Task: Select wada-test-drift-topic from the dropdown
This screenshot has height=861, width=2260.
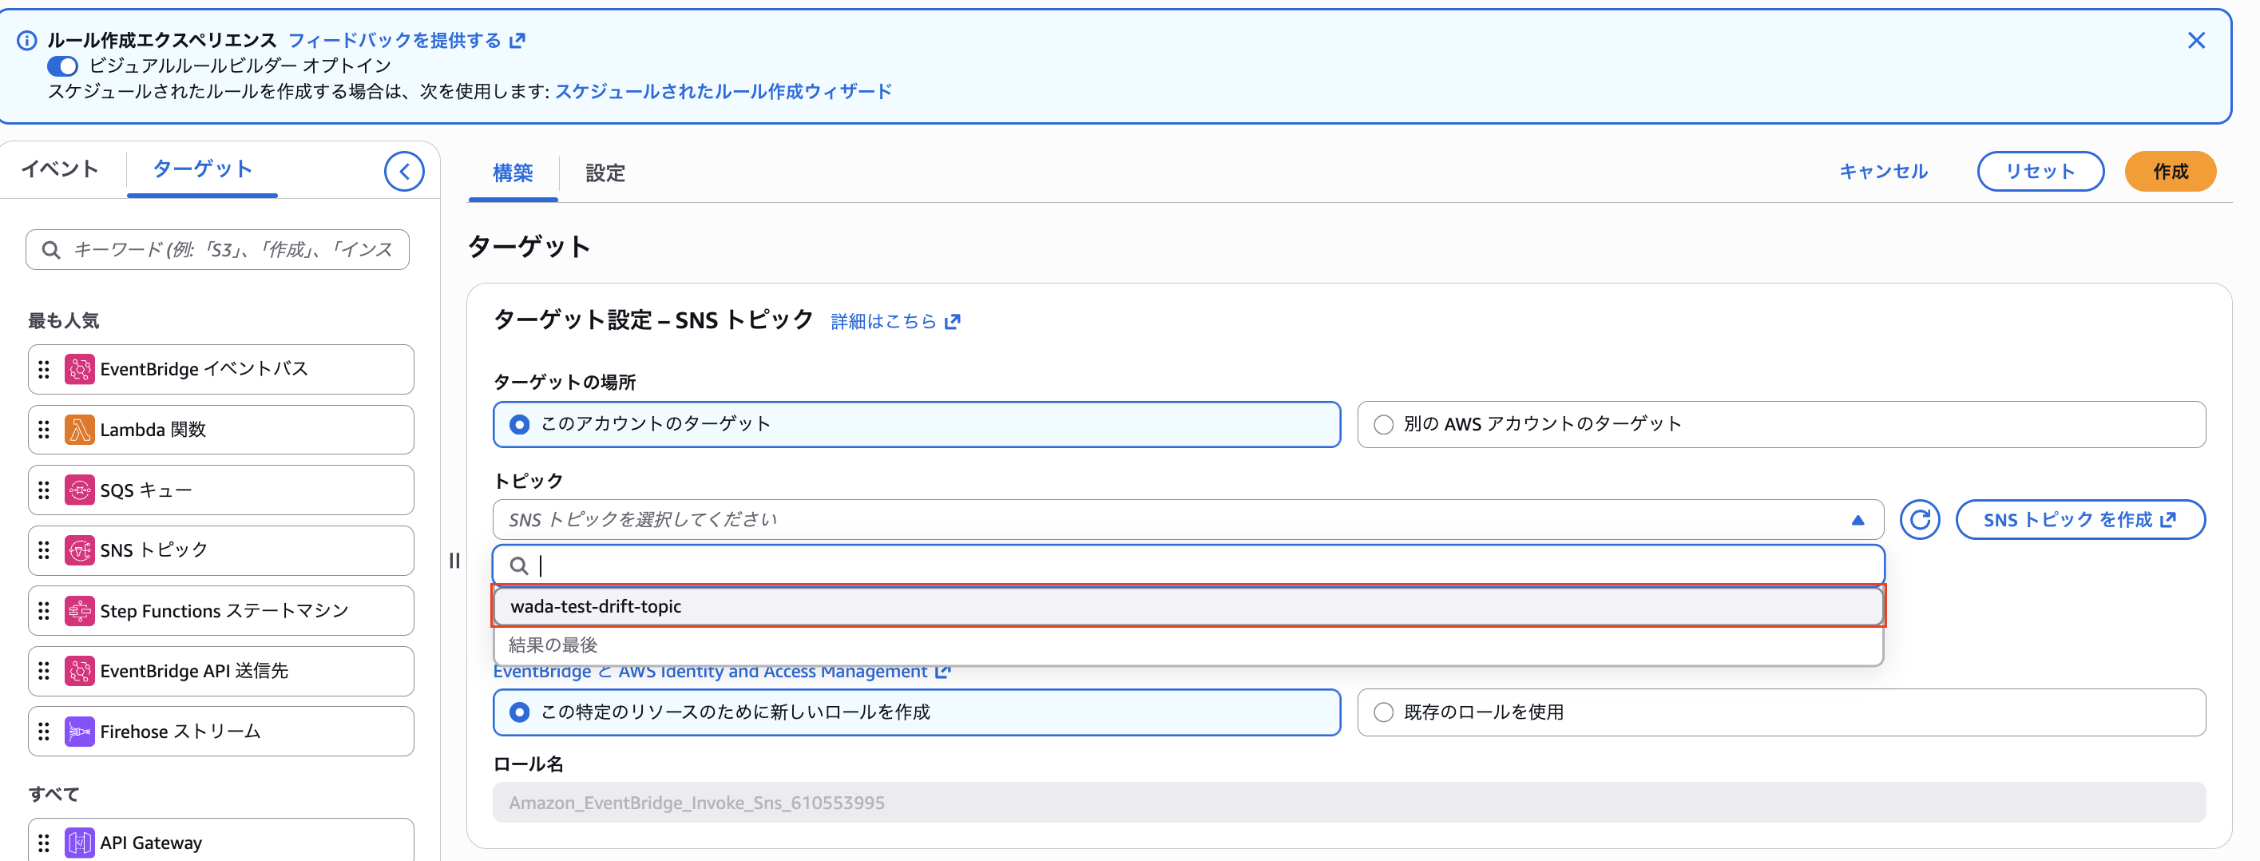Action: click(x=597, y=605)
